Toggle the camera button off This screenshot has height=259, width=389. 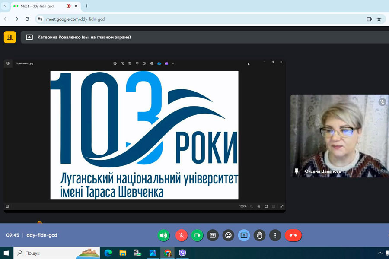click(x=197, y=235)
